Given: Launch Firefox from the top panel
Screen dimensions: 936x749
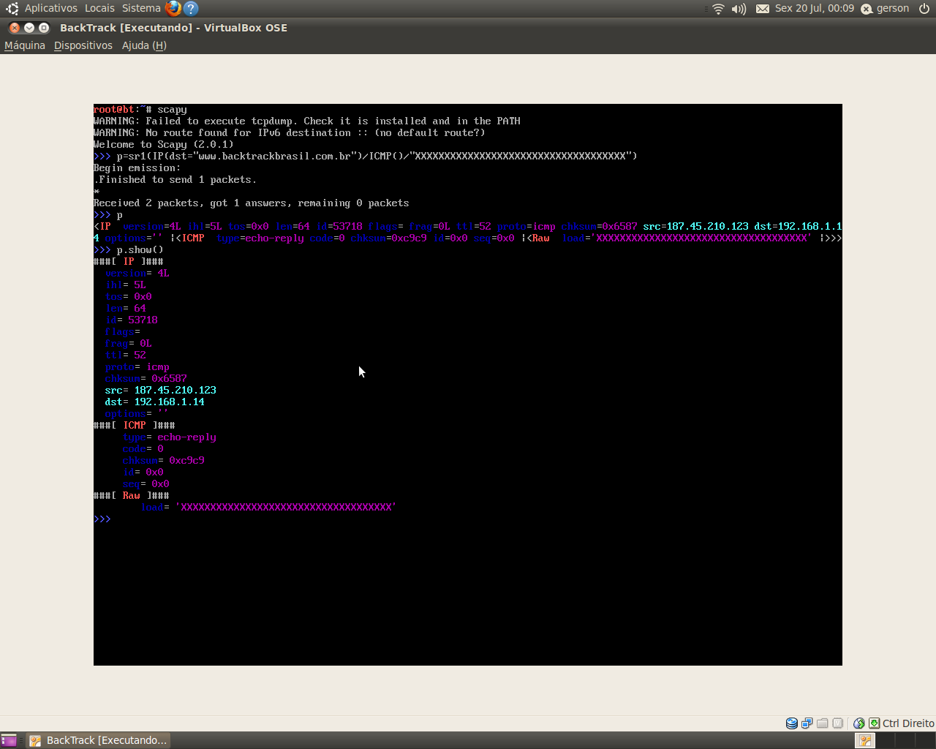Looking at the screenshot, I should pos(173,8).
